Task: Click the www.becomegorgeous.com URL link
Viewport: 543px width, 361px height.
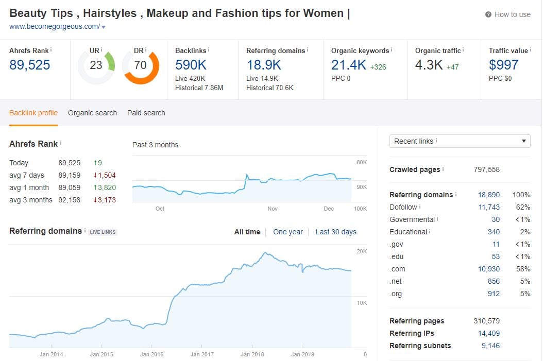Action: 55,26
